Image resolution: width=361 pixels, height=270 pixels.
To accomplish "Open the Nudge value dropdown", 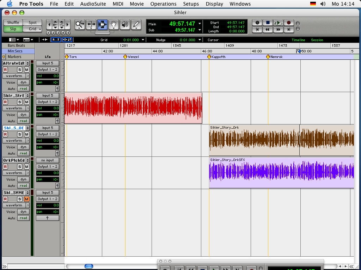I will coord(200,40).
